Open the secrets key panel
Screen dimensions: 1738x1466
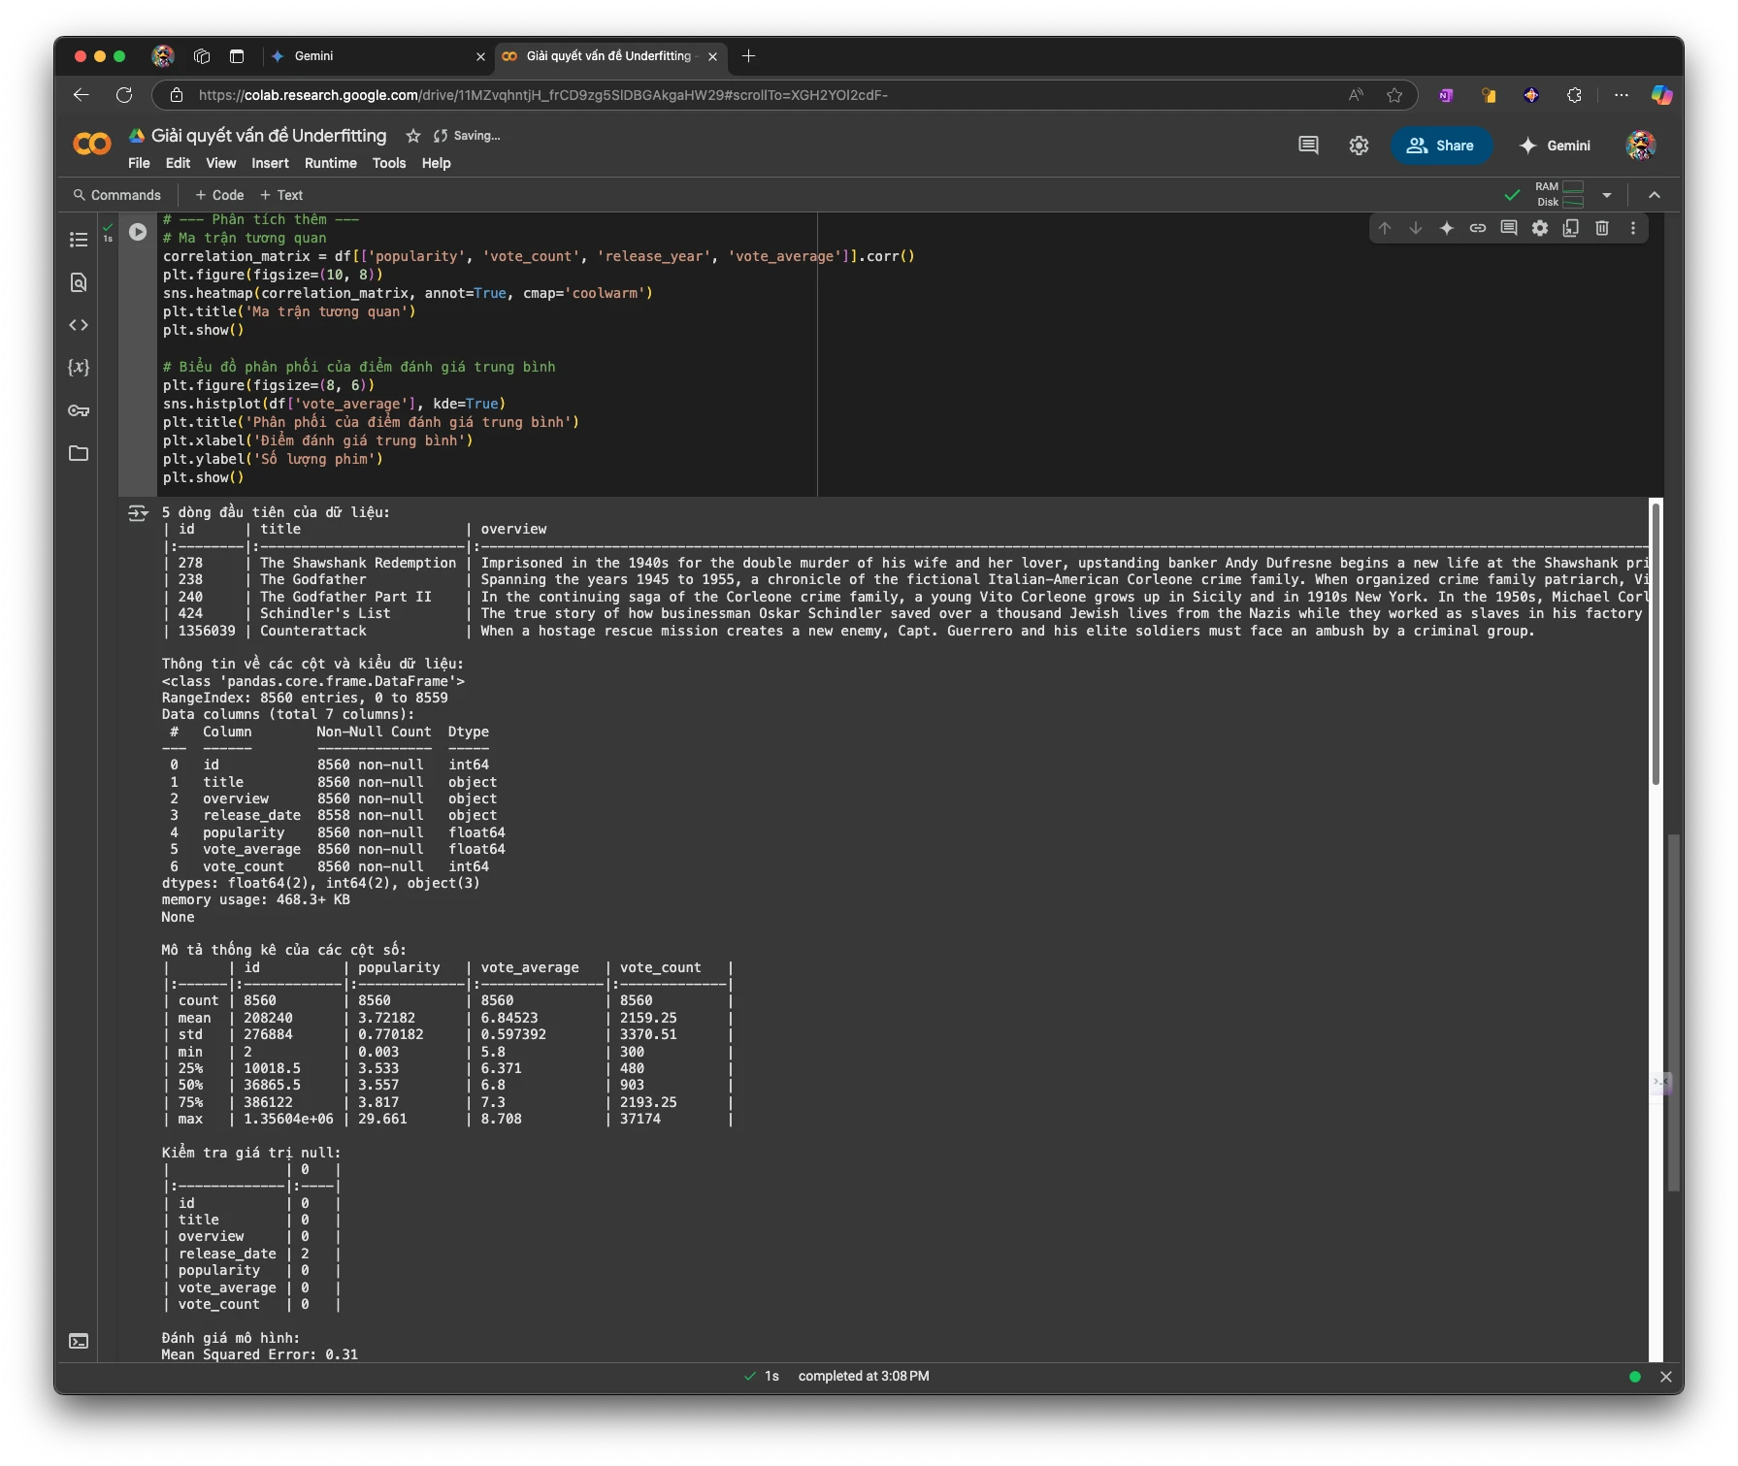(x=79, y=410)
